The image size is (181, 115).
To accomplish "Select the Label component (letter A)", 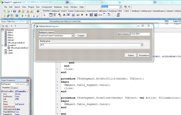I will coord(64,15).
